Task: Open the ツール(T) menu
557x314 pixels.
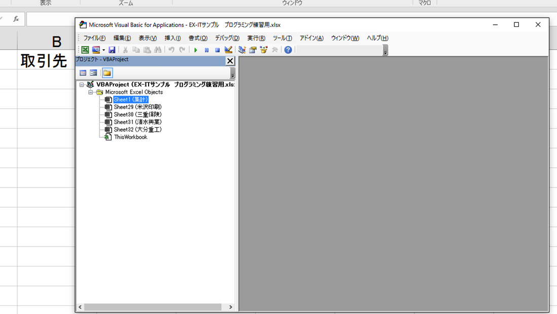Action: click(x=282, y=38)
